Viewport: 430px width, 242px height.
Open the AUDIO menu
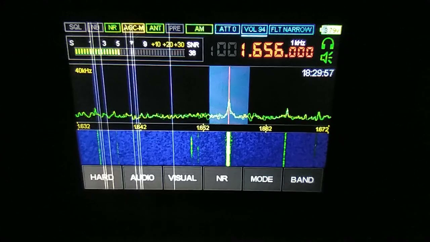142,177
